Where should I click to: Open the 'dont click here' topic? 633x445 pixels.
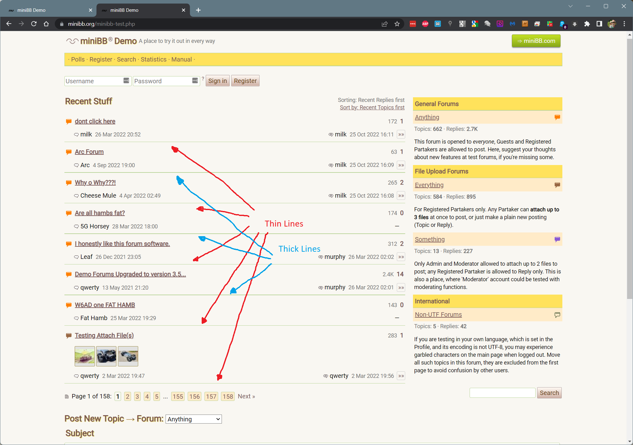click(95, 121)
